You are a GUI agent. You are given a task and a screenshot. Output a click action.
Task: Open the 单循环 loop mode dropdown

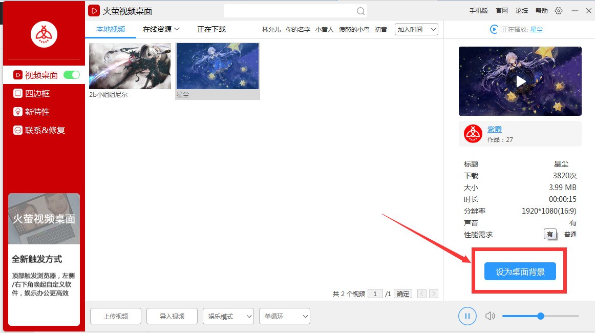284,316
